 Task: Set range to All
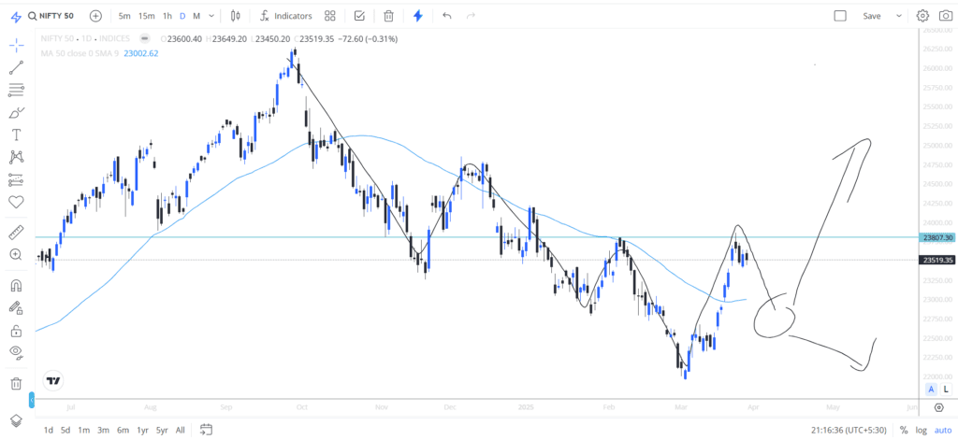tap(181, 430)
